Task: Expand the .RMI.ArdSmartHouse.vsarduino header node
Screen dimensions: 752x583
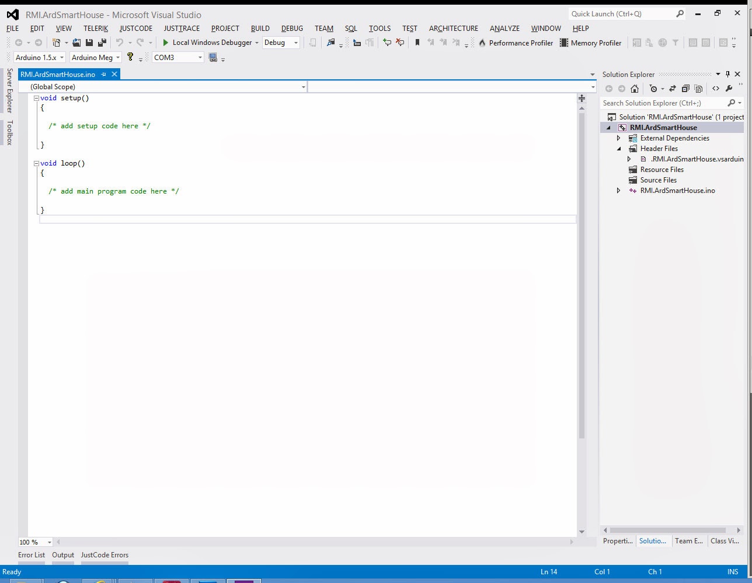Action: [x=629, y=159]
